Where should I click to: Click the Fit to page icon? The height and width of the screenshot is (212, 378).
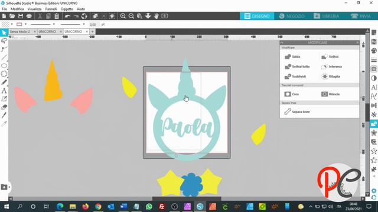click(165, 16)
